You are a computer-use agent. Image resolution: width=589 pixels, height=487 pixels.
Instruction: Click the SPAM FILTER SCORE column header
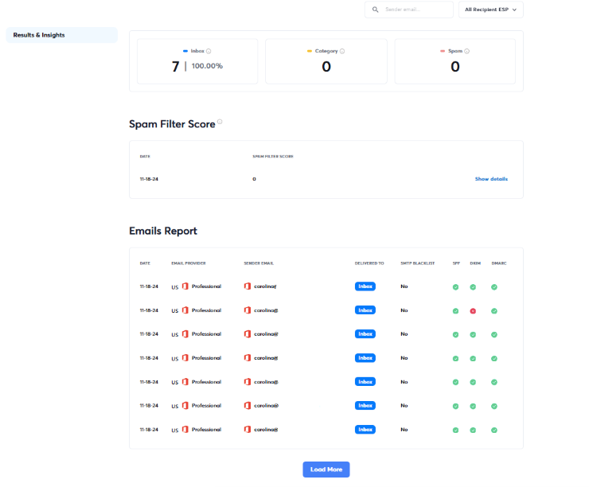pos(273,156)
